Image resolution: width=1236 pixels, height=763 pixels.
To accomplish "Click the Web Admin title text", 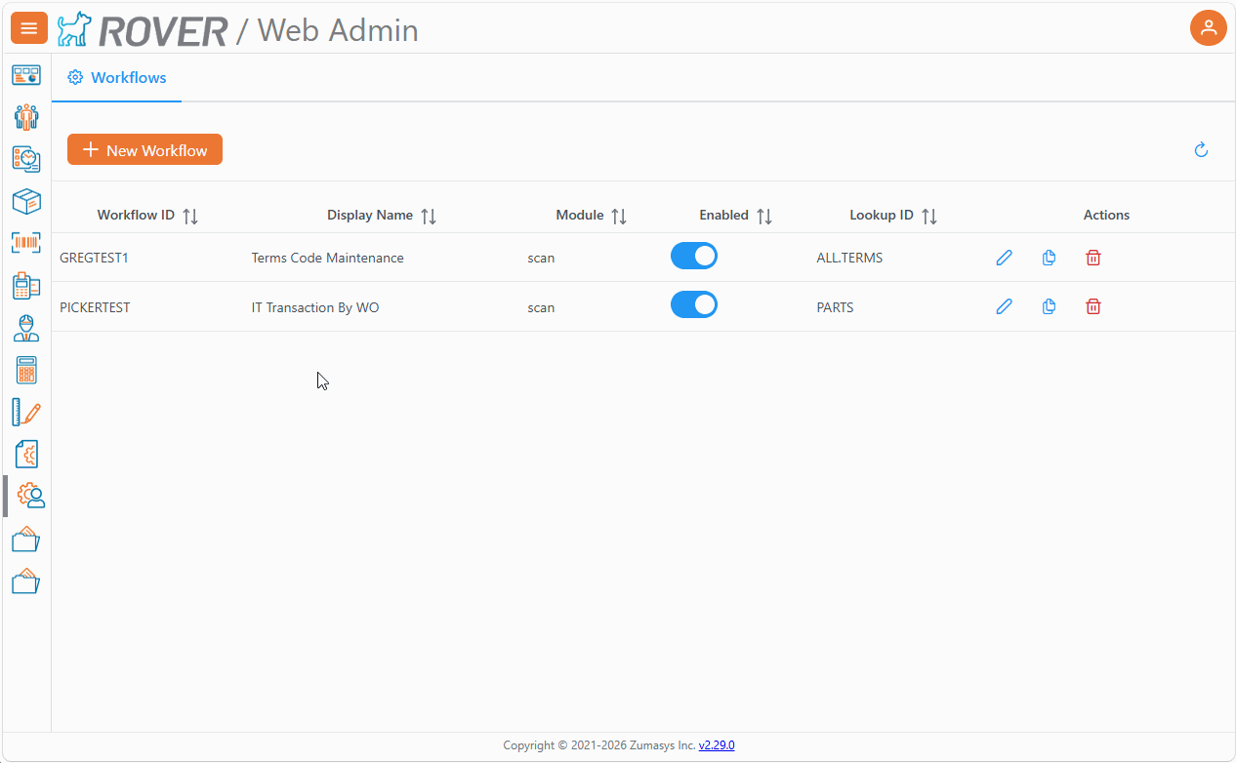I will pyautogui.click(x=338, y=30).
